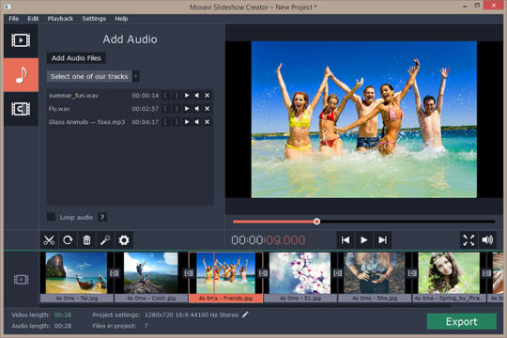Select the Tai.jpg slide thumbnail
This screenshot has width=507, height=338.
coord(76,273)
